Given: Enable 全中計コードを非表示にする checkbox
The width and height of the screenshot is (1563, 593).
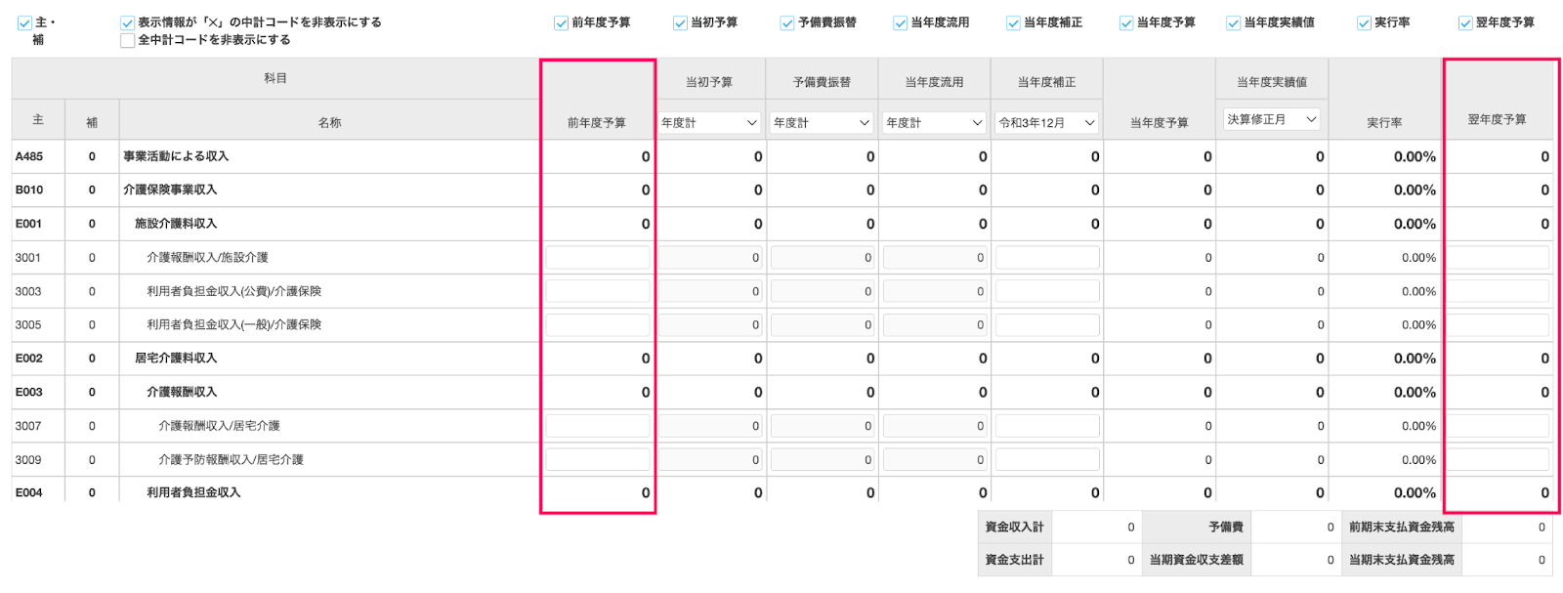Looking at the screenshot, I should 127,40.
